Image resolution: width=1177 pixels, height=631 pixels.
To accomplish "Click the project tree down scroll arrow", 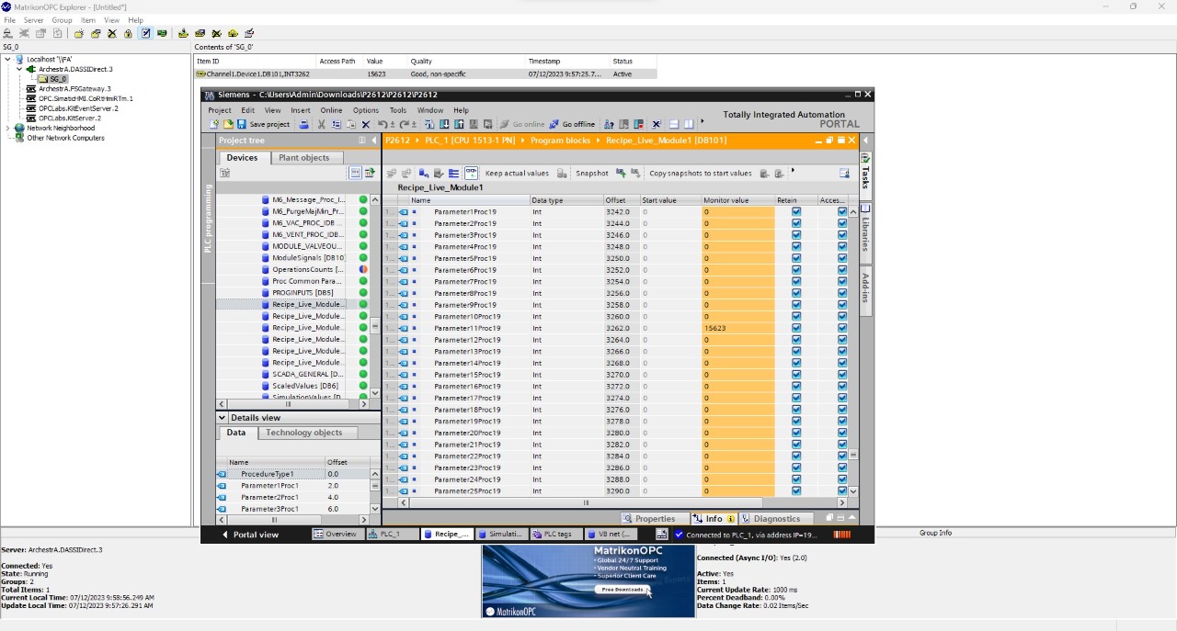I will (375, 393).
